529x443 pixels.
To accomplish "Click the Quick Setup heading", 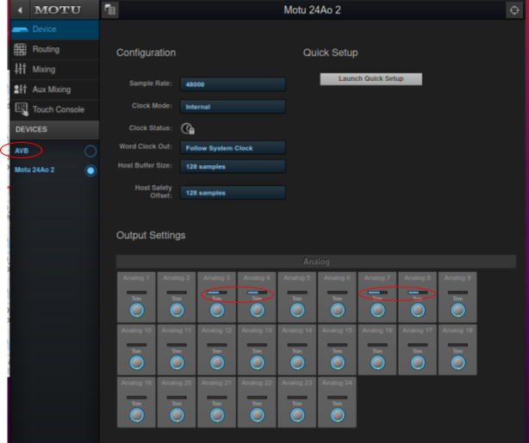I will click(x=330, y=52).
